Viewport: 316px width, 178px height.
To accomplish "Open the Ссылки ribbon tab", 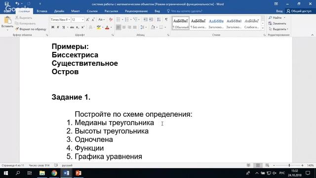I will (x=92, y=11).
